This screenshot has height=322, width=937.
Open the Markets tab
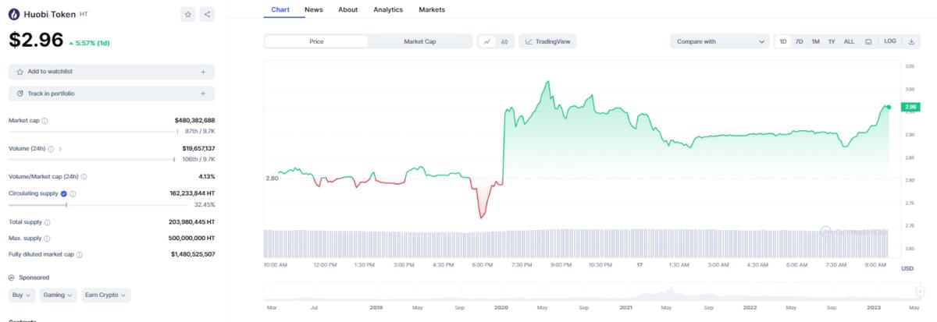[x=432, y=9]
